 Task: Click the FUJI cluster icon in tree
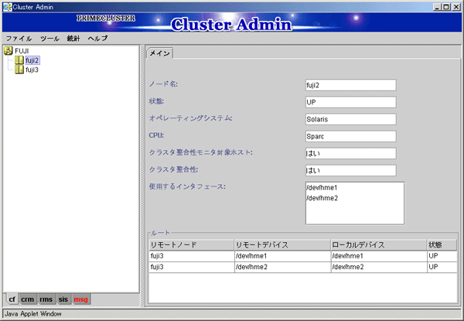9,51
